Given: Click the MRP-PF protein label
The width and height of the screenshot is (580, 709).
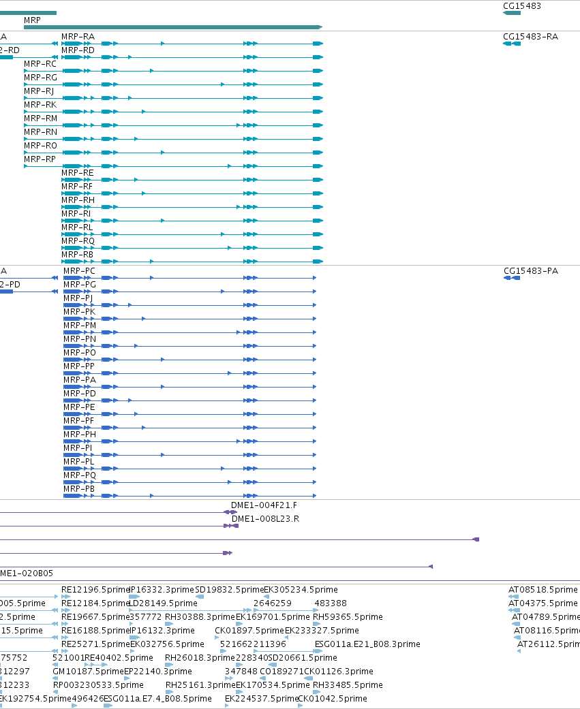Looking at the screenshot, I should point(79,420).
